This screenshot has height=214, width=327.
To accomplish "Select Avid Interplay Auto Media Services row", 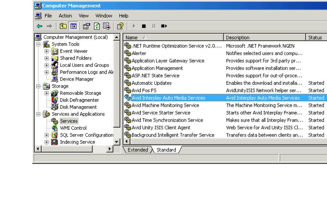I will 225,98.
